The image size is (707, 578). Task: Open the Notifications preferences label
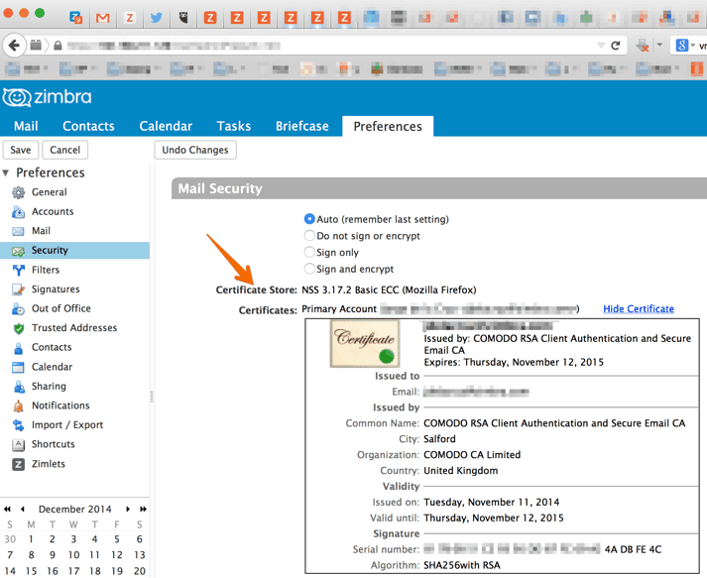[x=60, y=405]
